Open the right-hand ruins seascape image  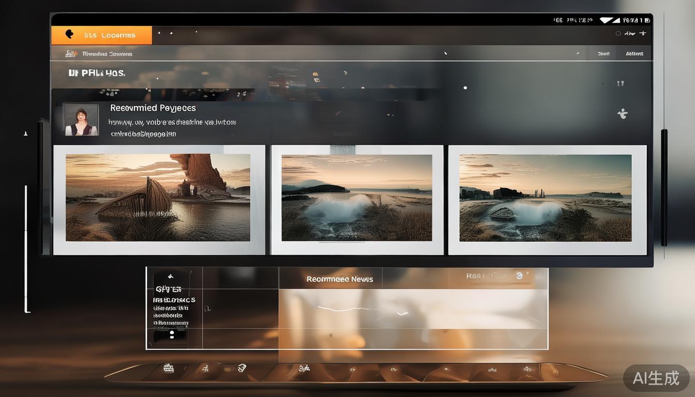click(545, 197)
